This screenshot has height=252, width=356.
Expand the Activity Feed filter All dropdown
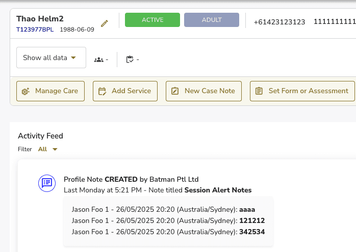pos(47,149)
